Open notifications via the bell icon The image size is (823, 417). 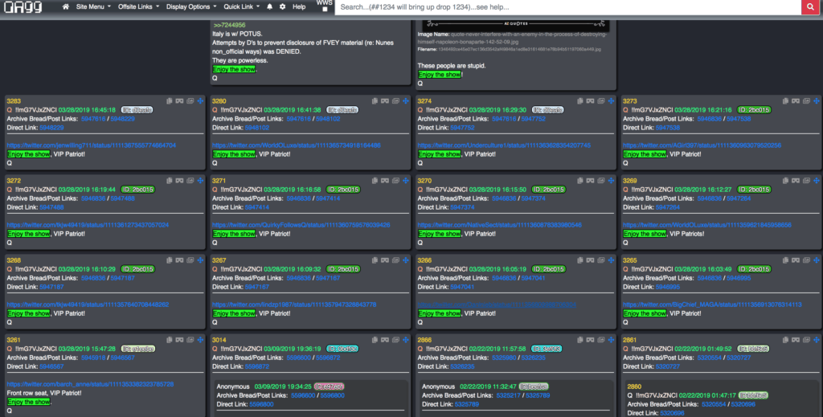[270, 6]
